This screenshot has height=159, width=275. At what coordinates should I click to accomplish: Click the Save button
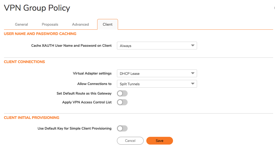point(159,141)
